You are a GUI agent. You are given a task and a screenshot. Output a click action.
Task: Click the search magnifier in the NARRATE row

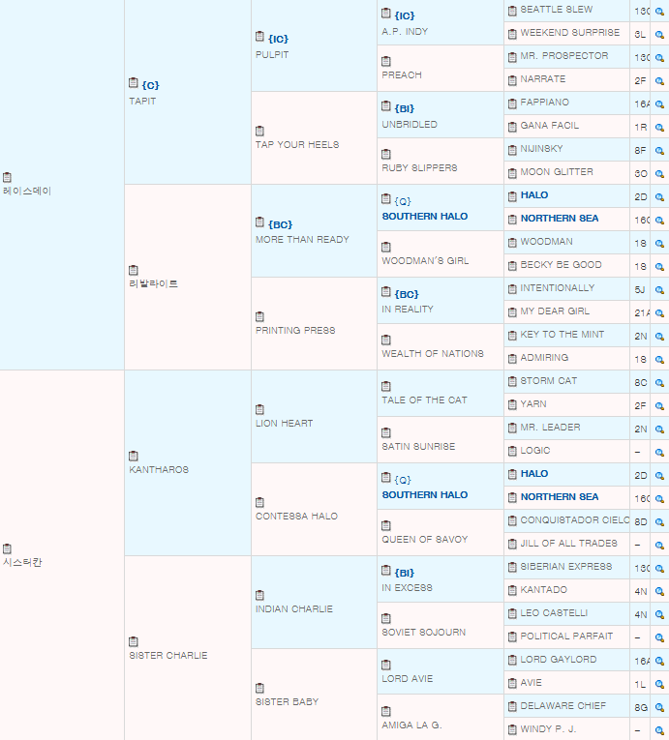coord(659,80)
